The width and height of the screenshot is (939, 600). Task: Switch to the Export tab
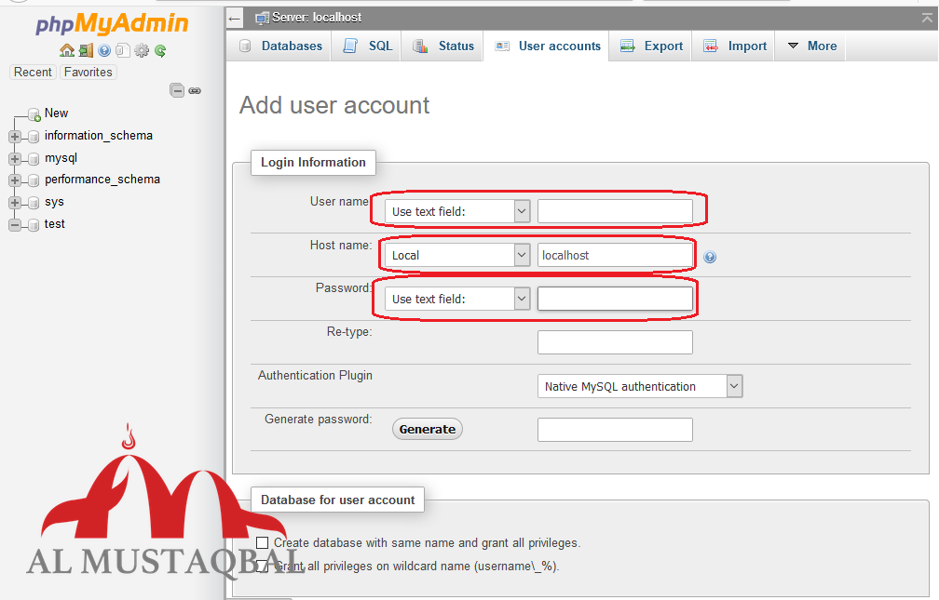click(x=650, y=45)
